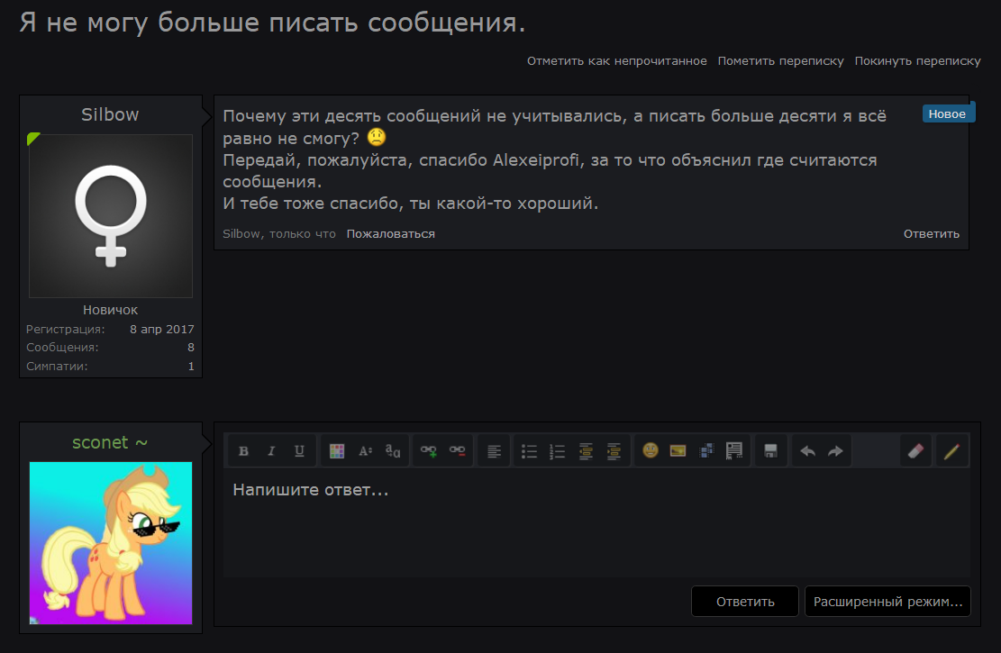Undo the last edit with the undo arrow
1001x653 pixels.
pyautogui.click(x=807, y=450)
